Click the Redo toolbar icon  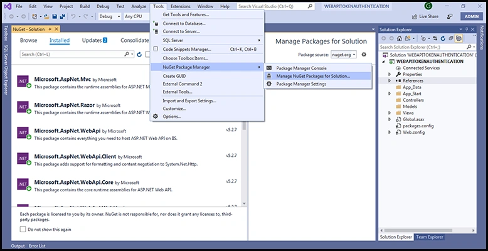[86, 16]
